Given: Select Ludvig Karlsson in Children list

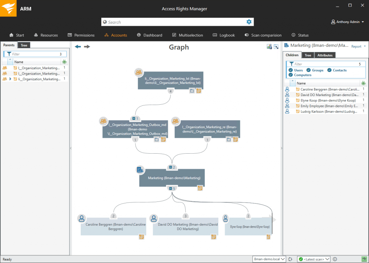Looking at the screenshot, I should click(325, 112).
